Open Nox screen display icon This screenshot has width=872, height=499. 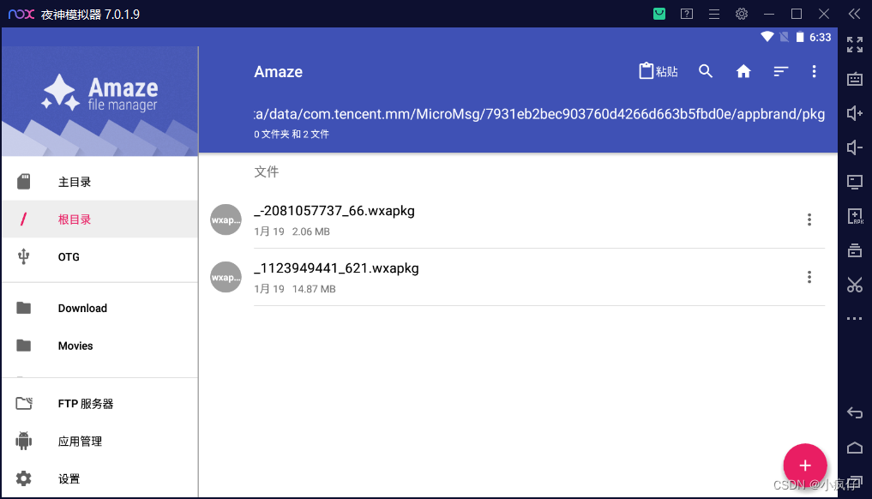point(855,182)
